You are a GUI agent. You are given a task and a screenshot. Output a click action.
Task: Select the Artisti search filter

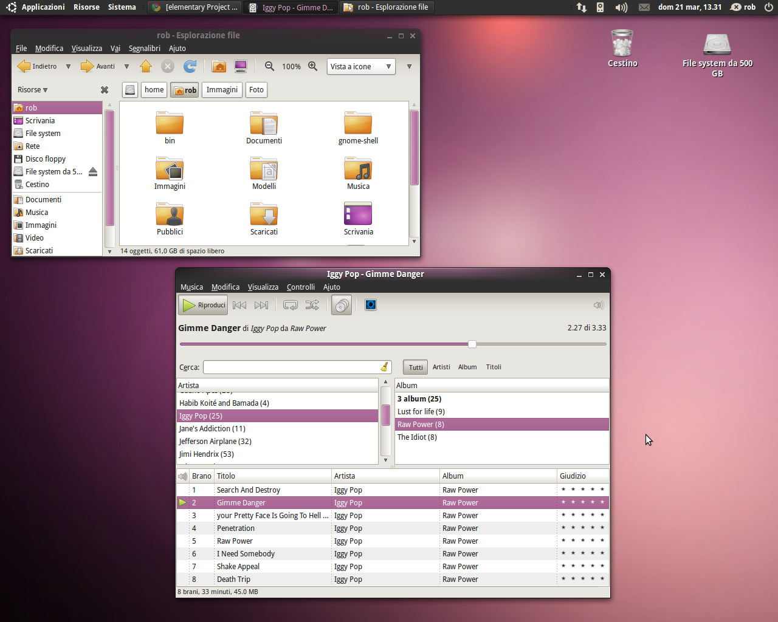[x=441, y=367]
